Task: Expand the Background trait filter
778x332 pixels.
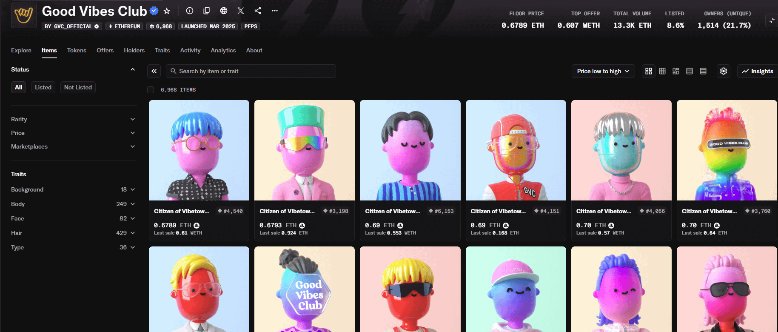Action: 73,189
